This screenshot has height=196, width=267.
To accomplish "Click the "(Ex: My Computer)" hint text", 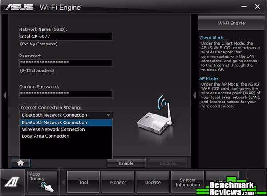I will [39, 44].
